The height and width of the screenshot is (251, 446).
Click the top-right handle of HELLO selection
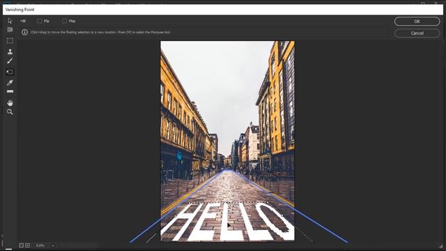[x=268, y=203]
